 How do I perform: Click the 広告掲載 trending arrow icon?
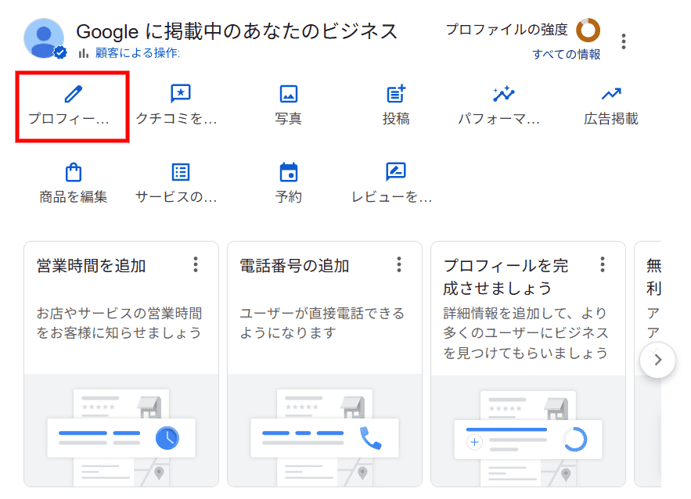coord(611,94)
